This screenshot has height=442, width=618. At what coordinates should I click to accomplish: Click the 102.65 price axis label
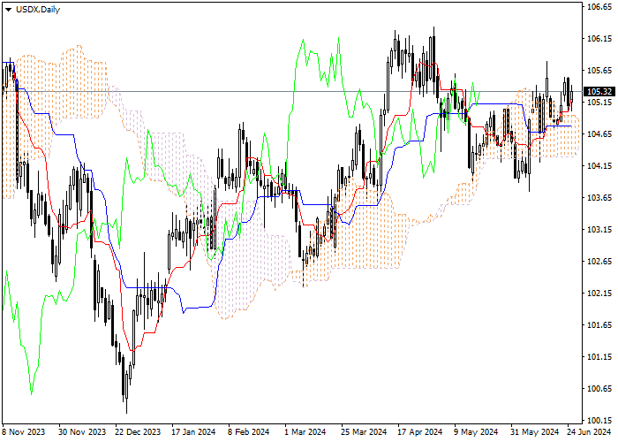point(599,262)
